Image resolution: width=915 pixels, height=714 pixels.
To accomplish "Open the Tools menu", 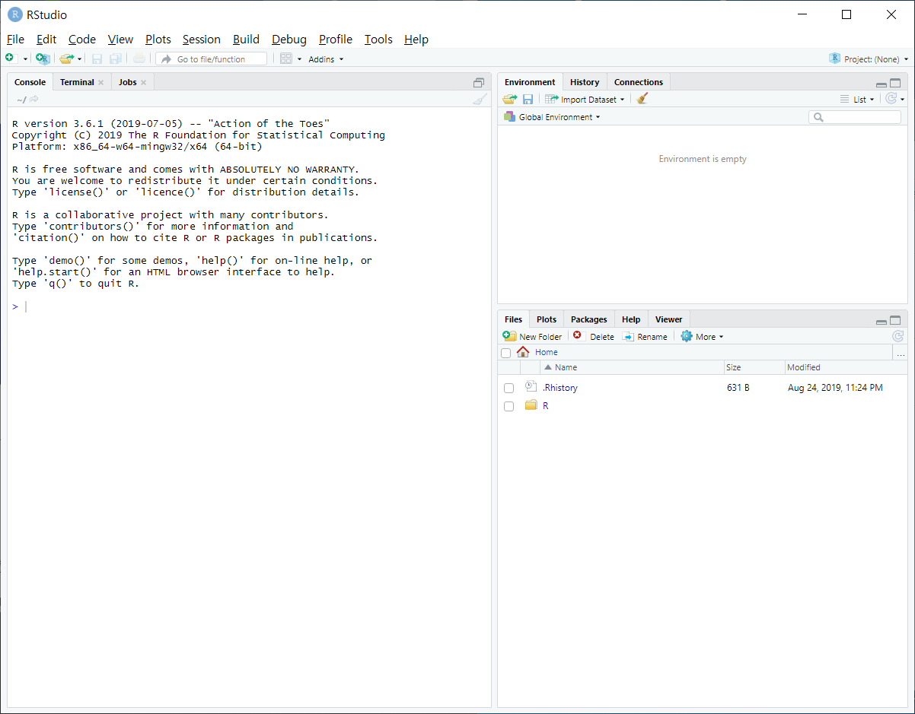I will tap(378, 40).
